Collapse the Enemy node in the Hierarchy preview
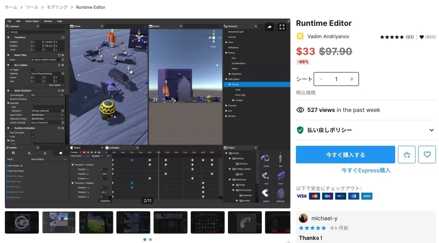The image size is (439, 243). point(227,53)
